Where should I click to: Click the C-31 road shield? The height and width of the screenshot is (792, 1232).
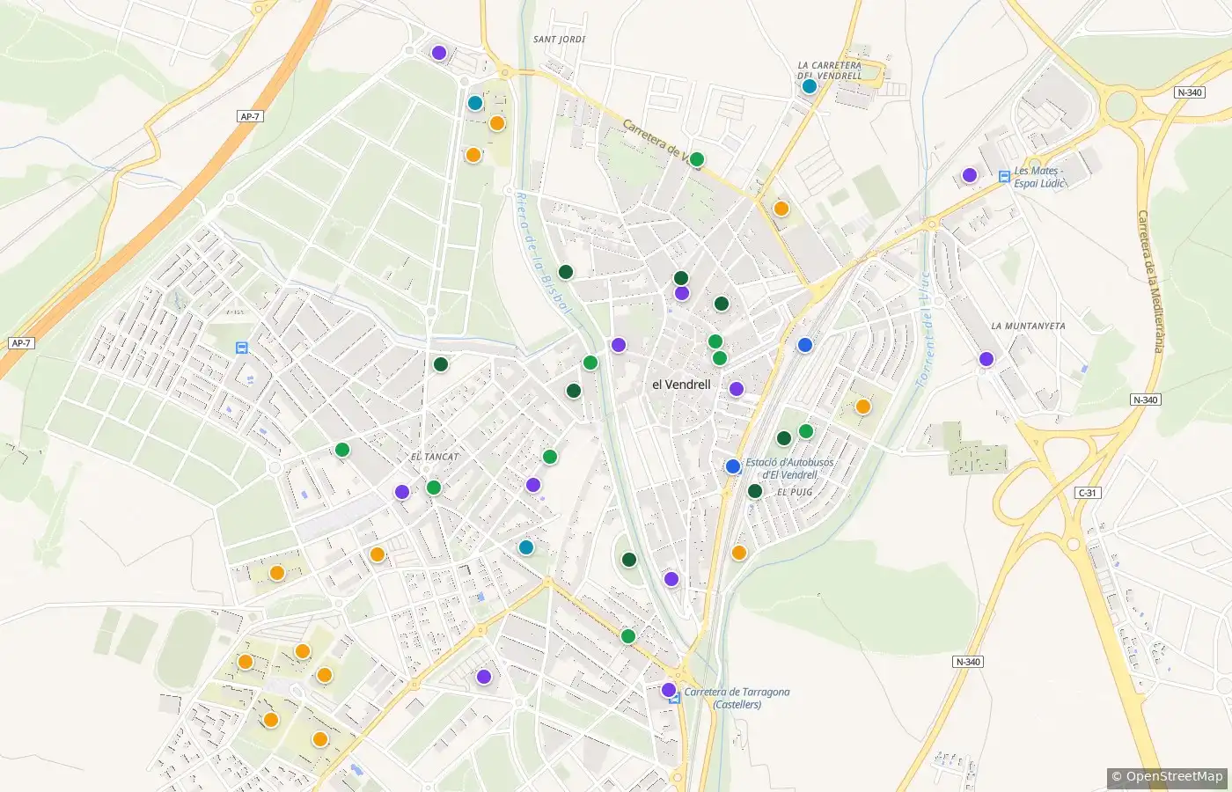[x=1088, y=493]
